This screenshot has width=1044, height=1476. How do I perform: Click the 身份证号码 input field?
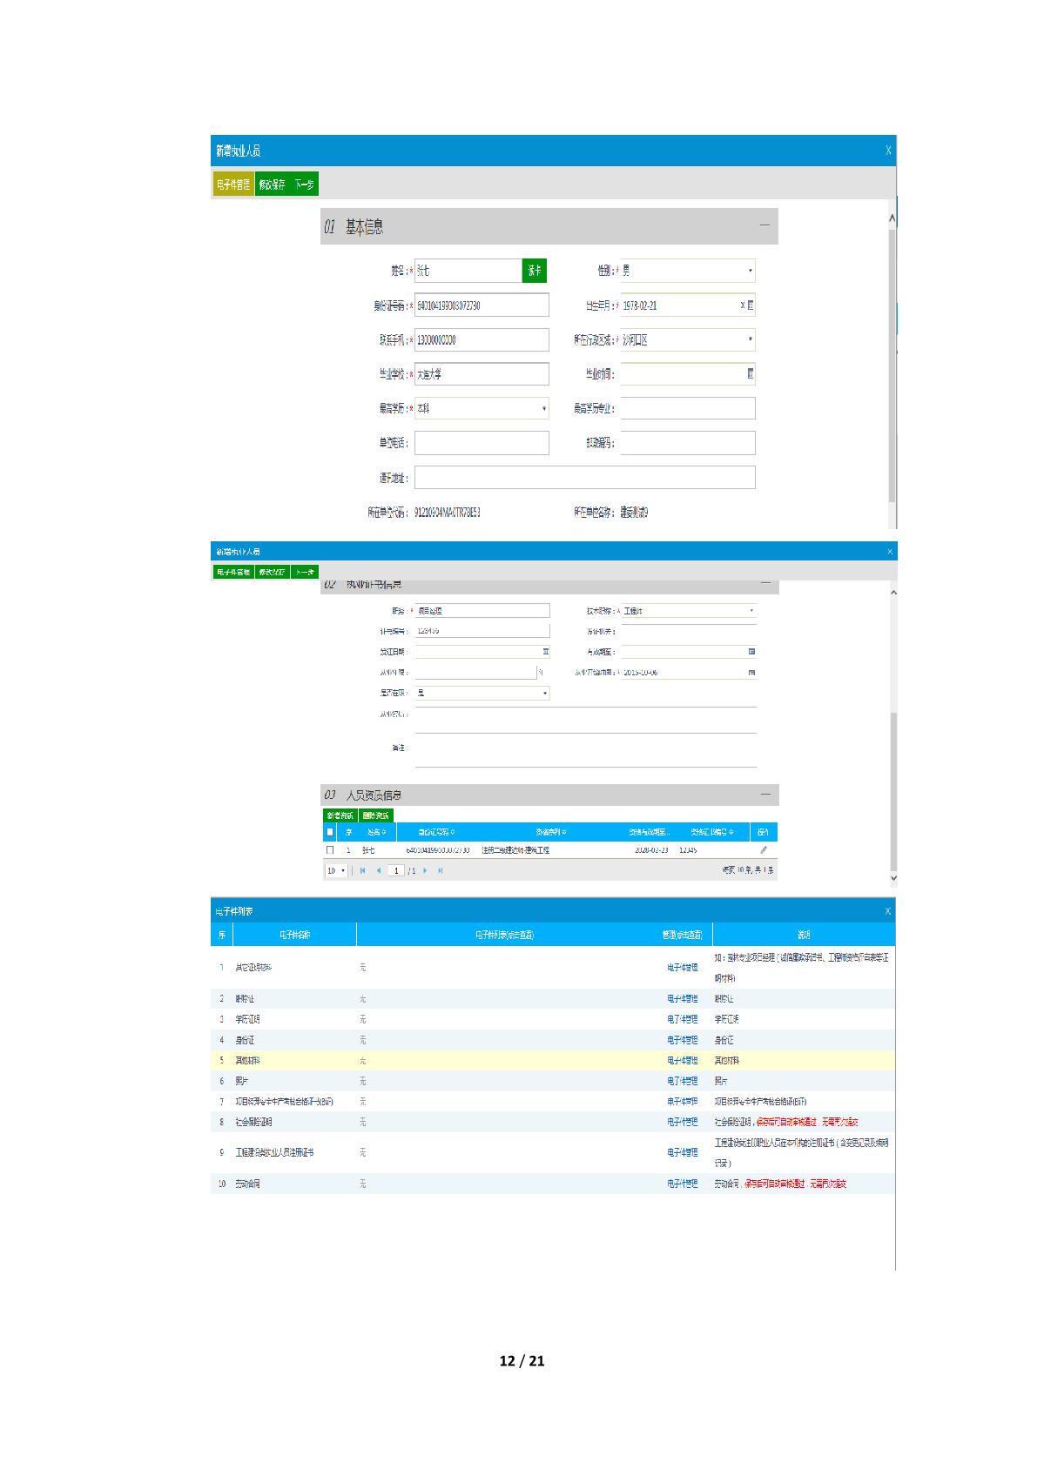coord(482,305)
